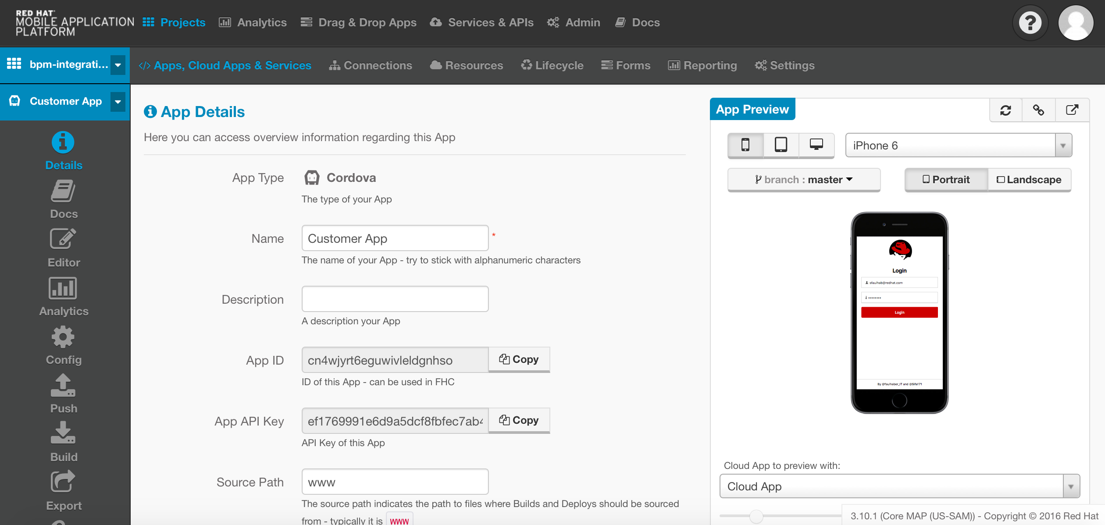1105x525 pixels.
Task: Click the Description input field
Action: (395, 299)
